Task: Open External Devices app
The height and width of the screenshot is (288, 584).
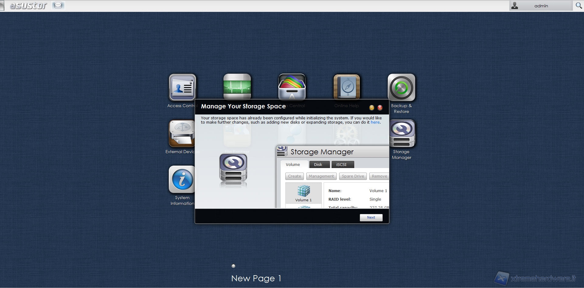Action: (x=182, y=133)
